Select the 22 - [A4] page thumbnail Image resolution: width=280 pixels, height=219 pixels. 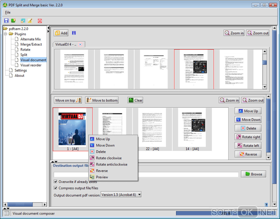tap(152, 130)
